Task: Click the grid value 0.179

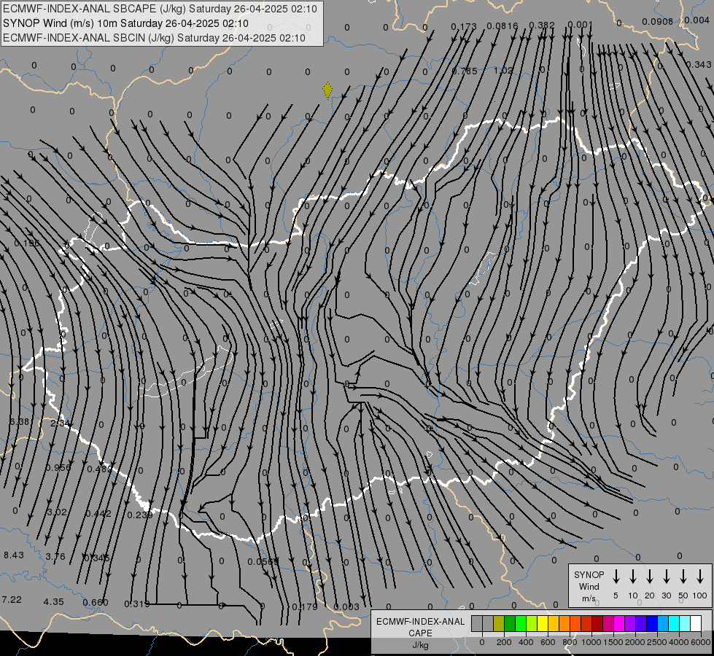Action: (305, 607)
